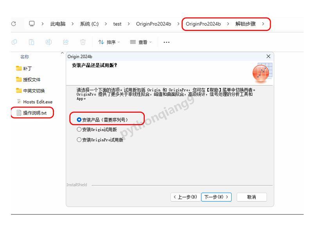Select the 操作说明.txt file name
This screenshot has width=315, height=232.
[x=35, y=113]
